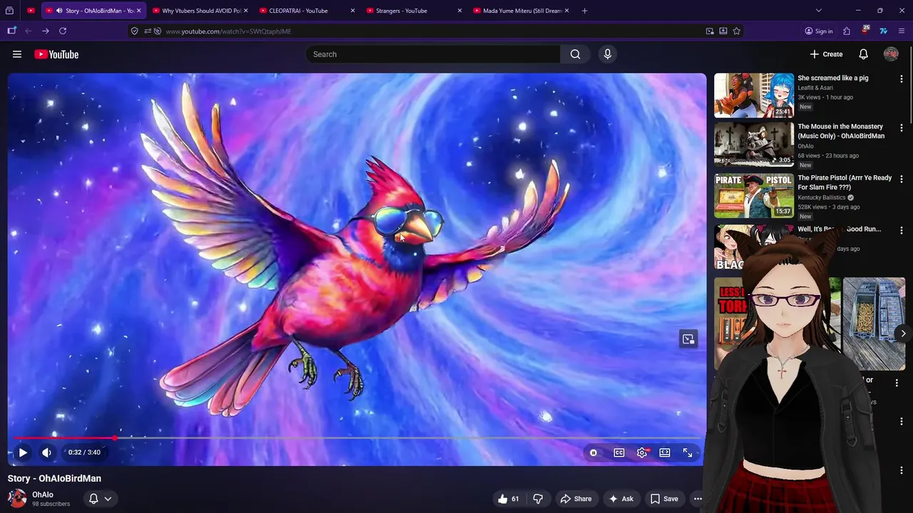Go to the YouTube home logo
The image size is (913, 513).
click(x=56, y=54)
